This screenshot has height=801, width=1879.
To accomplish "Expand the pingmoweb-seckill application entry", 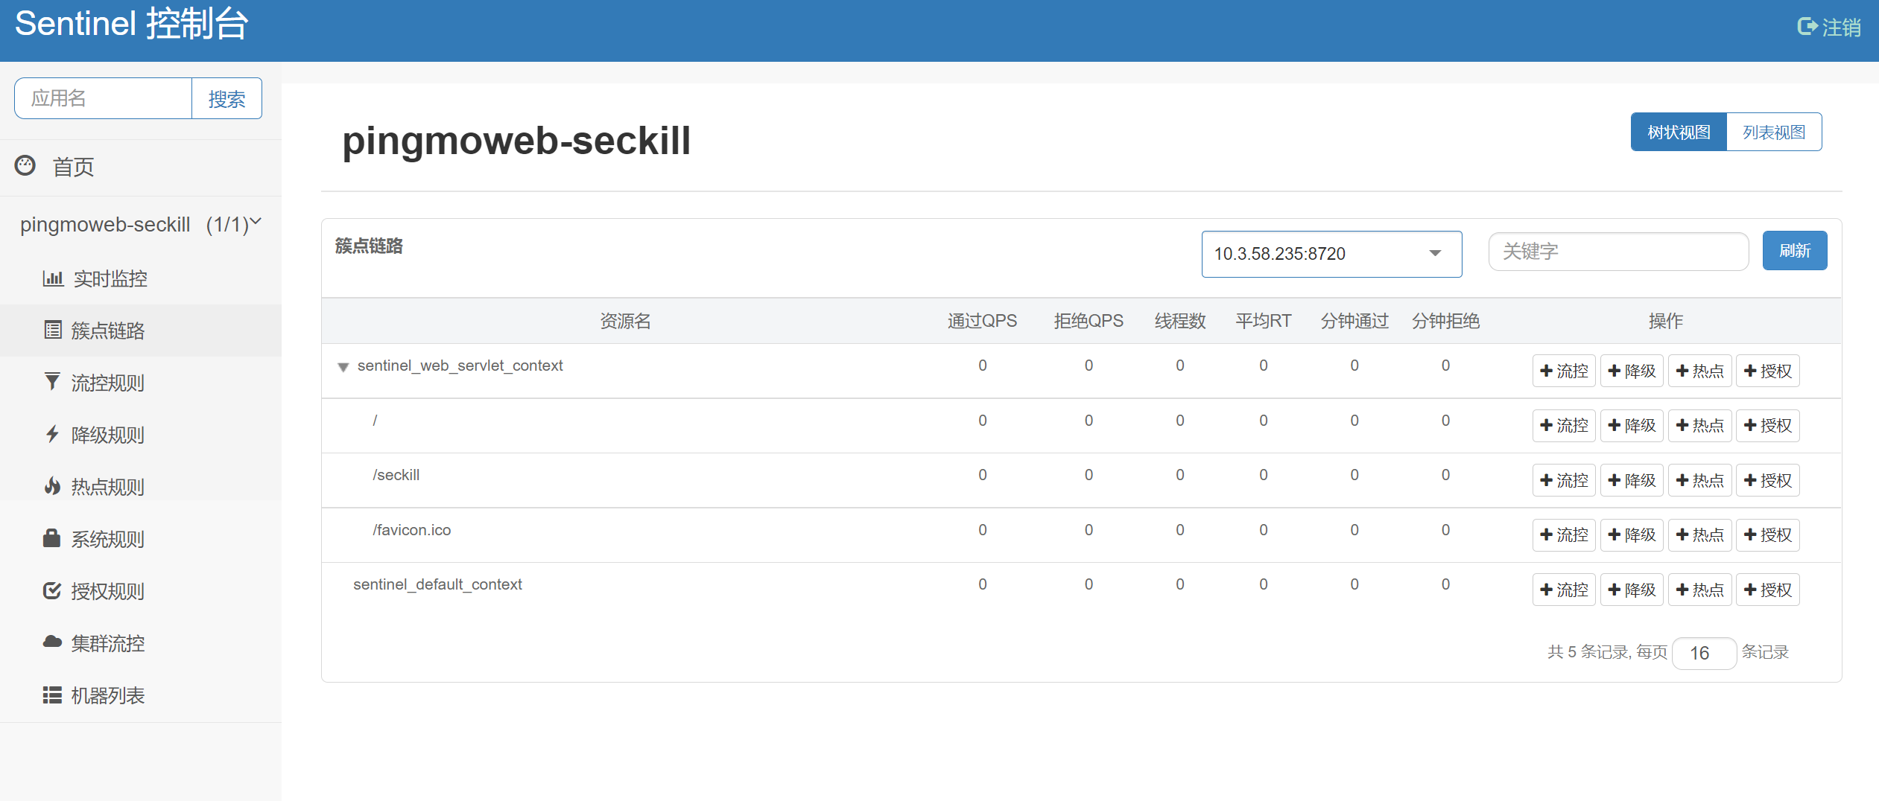I will pos(139,223).
